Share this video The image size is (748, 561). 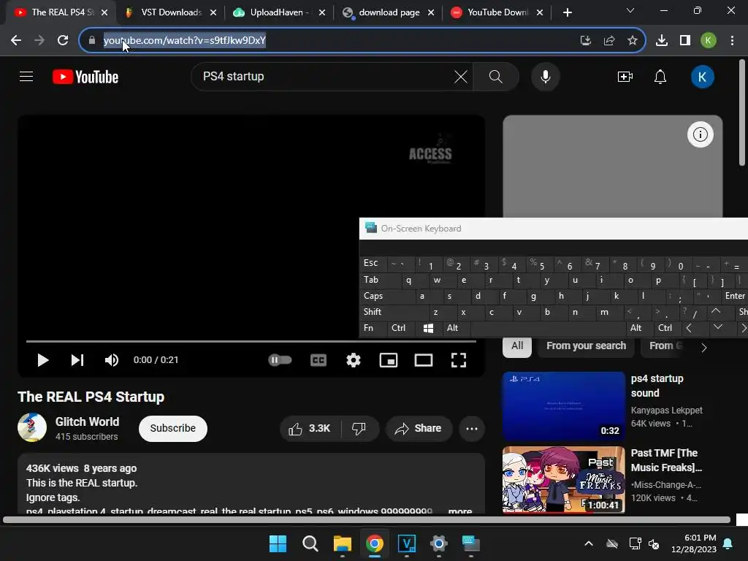[419, 428]
